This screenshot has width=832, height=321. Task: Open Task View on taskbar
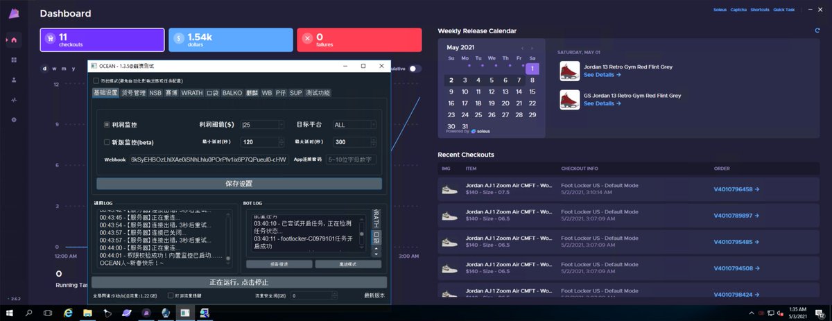[x=49, y=313]
